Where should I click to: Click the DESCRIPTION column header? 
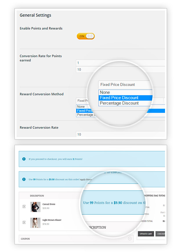tap(37, 196)
